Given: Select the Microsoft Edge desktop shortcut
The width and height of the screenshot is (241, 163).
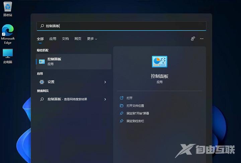Looking at the screenshot, I should click(x=8, y=34).
